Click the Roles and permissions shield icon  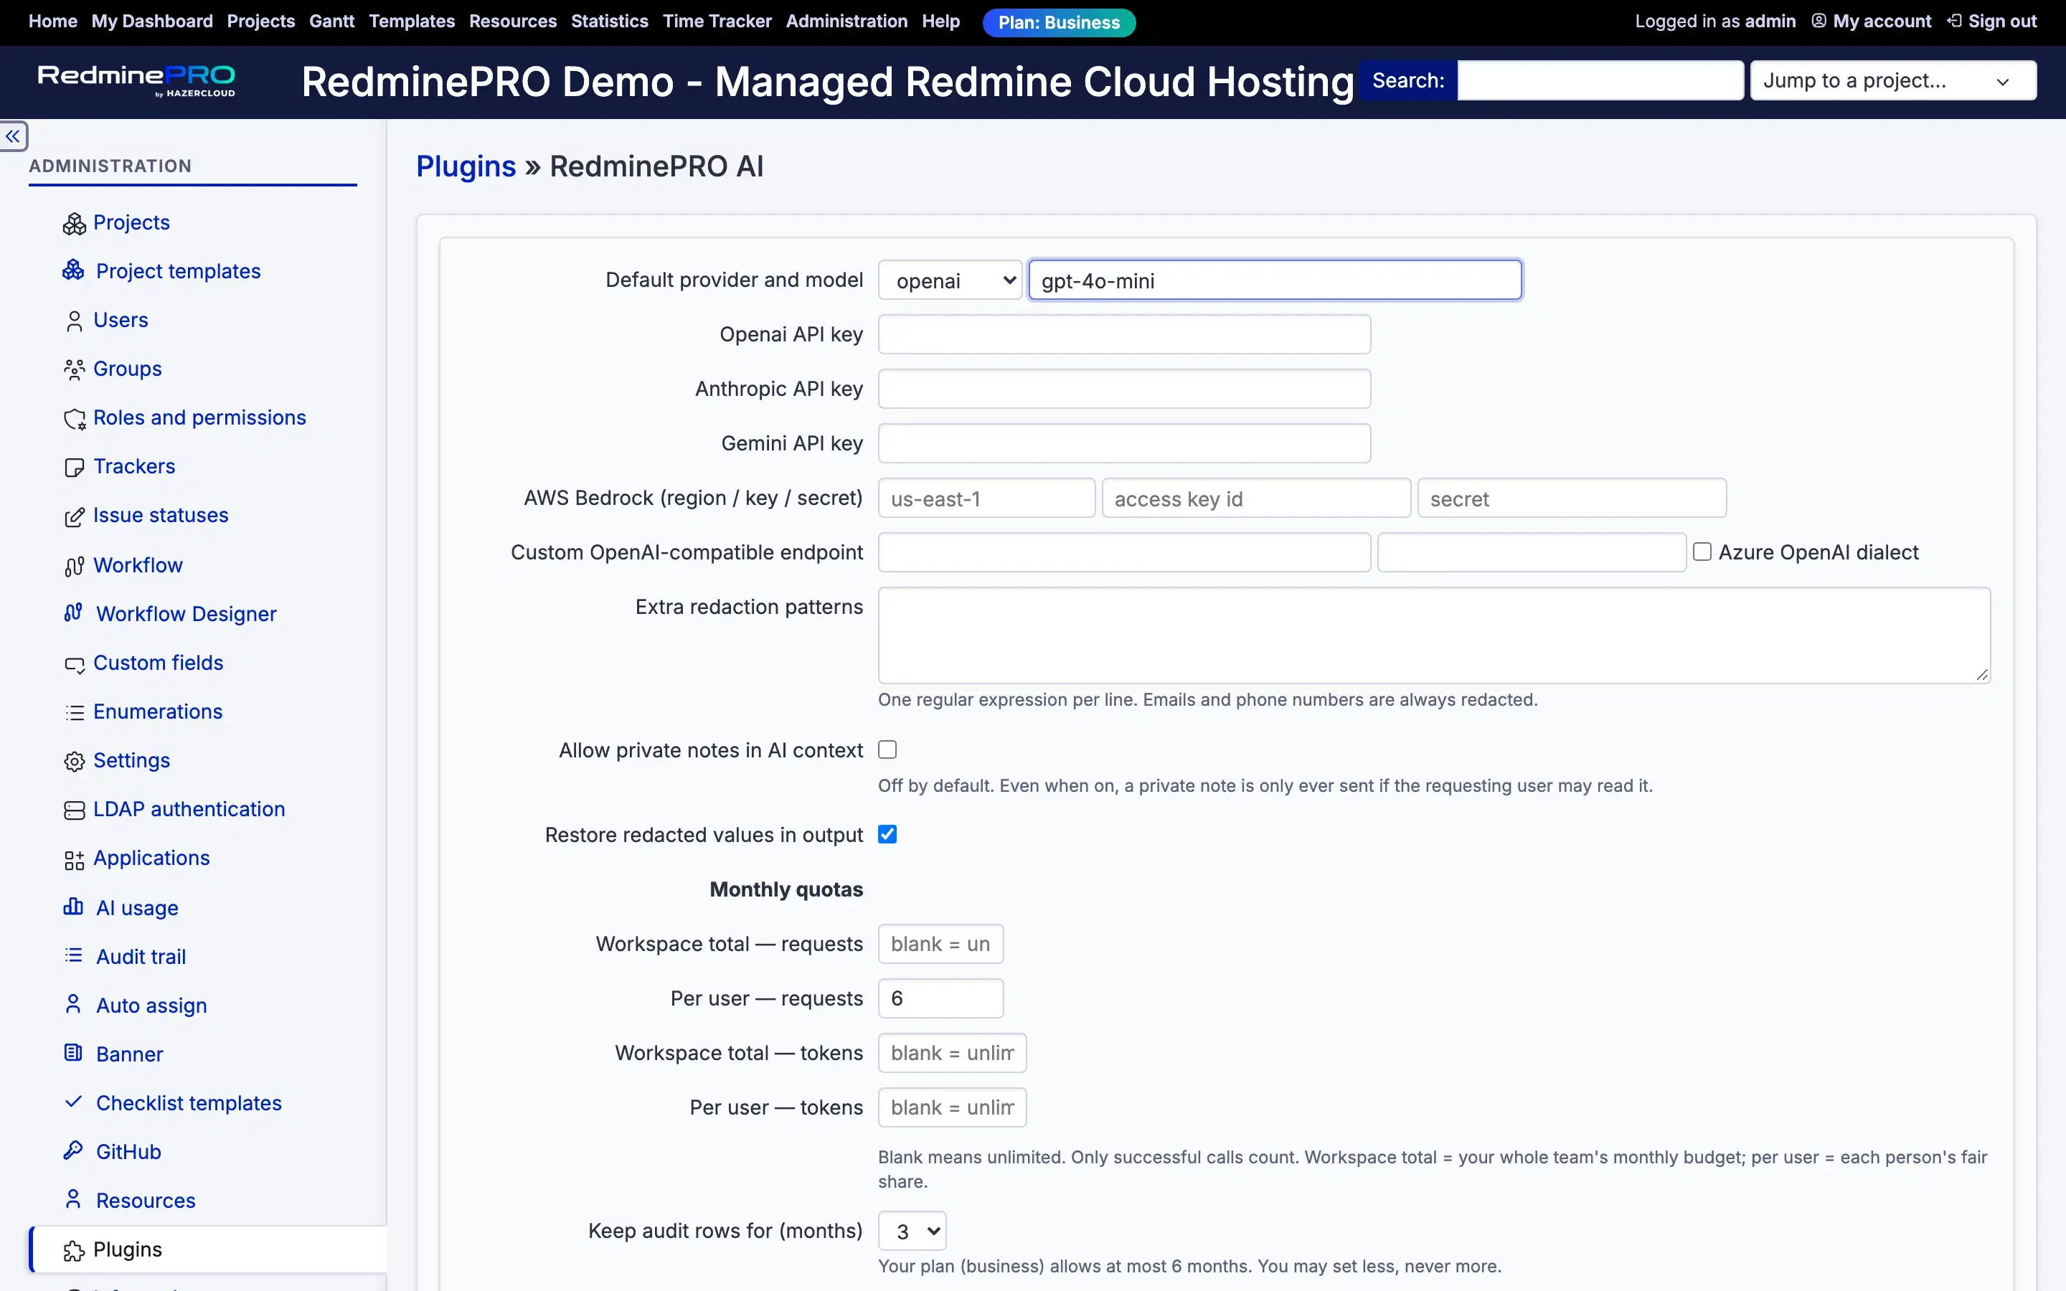pos(75,418)
